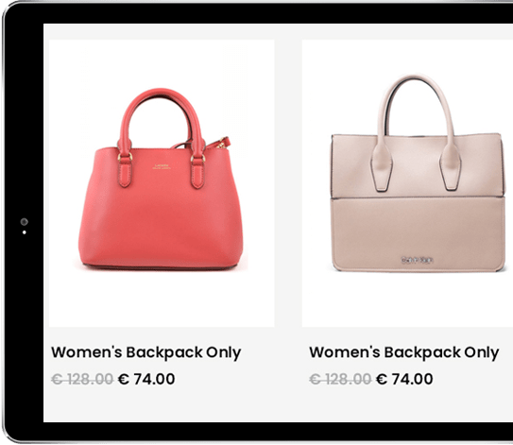Click the beige handbag's lower front panel
The image size is (513, 445).
(418, 234)
